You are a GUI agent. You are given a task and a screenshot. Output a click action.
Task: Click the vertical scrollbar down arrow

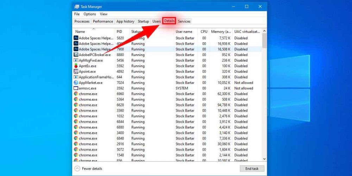[x=264, y=159]
